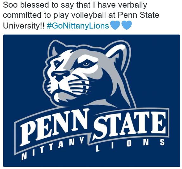Click the lion's pointed ear on the right
The width and height of the screenshot is (182, 169).
pyautogui.click(x=117, y=53)
